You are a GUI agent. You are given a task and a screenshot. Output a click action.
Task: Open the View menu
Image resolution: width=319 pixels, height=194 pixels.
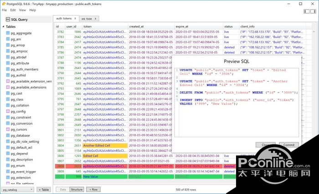coord(22,10)
